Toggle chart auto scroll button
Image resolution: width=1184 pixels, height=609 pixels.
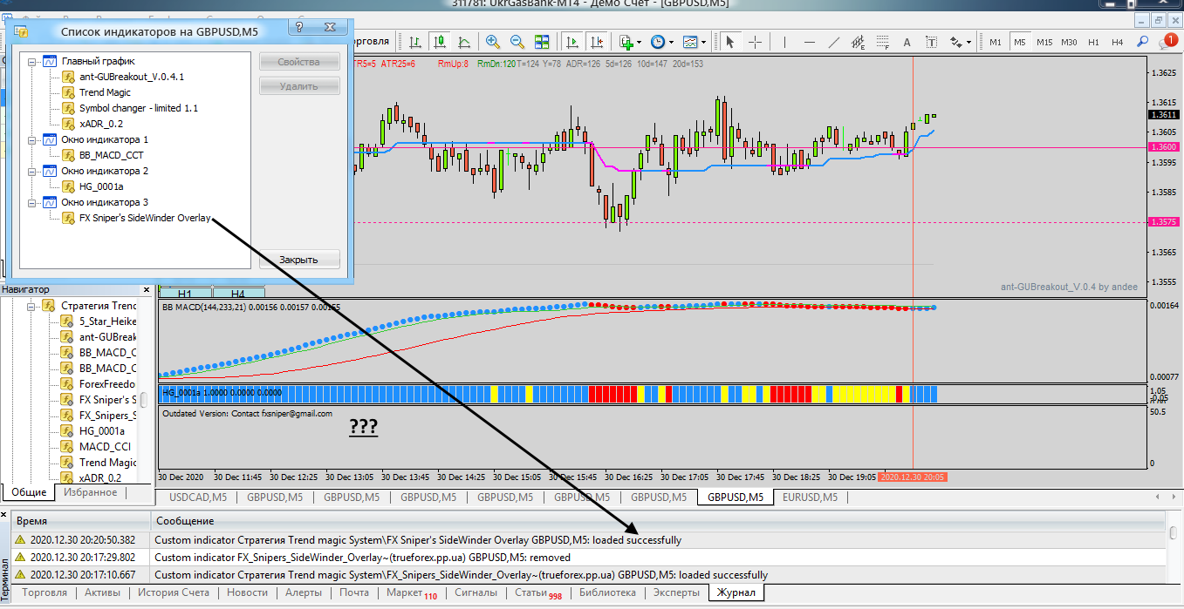pos(572,42)
